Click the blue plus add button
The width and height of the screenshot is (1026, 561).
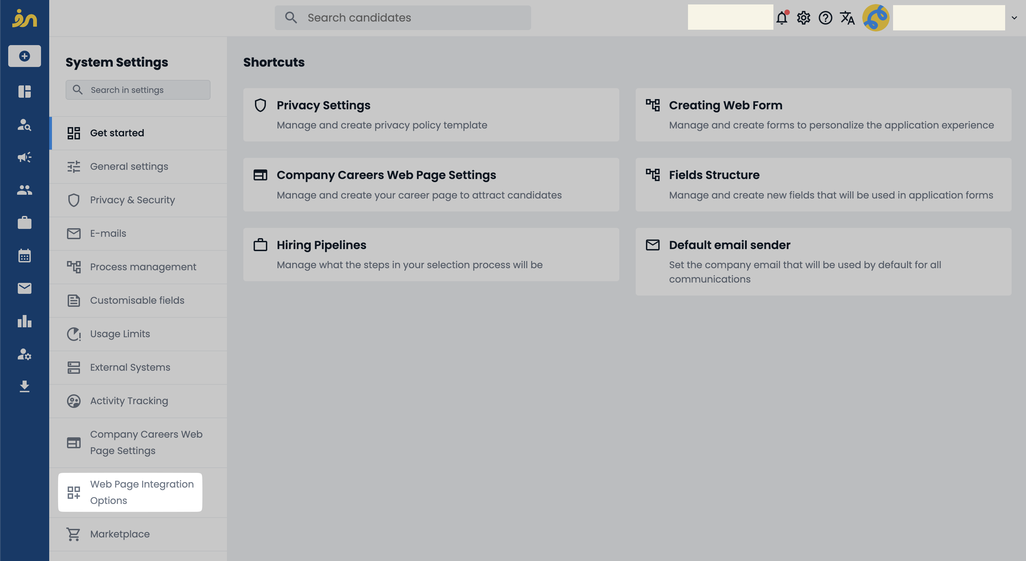coord(24,56)
